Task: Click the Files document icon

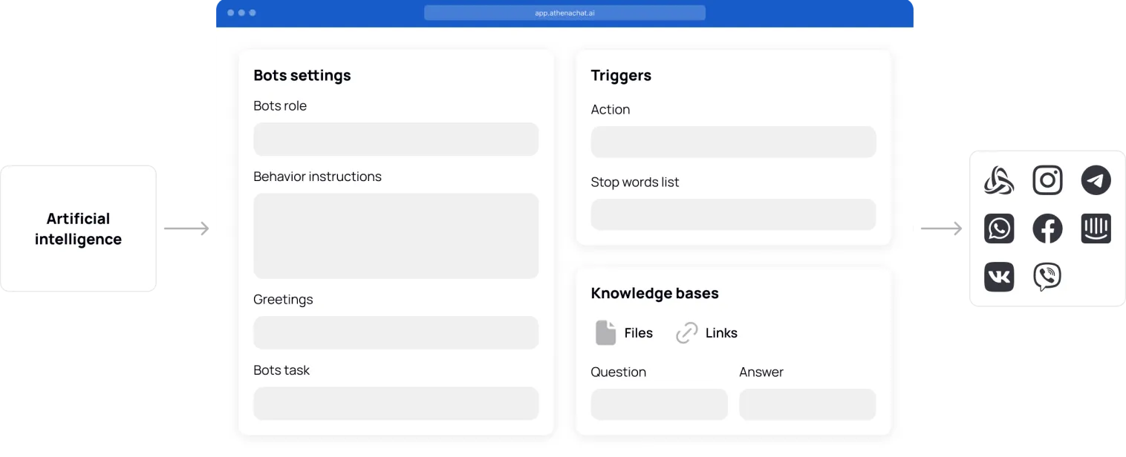Action: pos(605,333)
